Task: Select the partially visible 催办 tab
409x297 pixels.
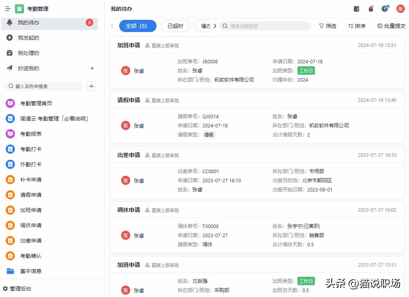Action: pyautogui.click(x=203, y=26)
